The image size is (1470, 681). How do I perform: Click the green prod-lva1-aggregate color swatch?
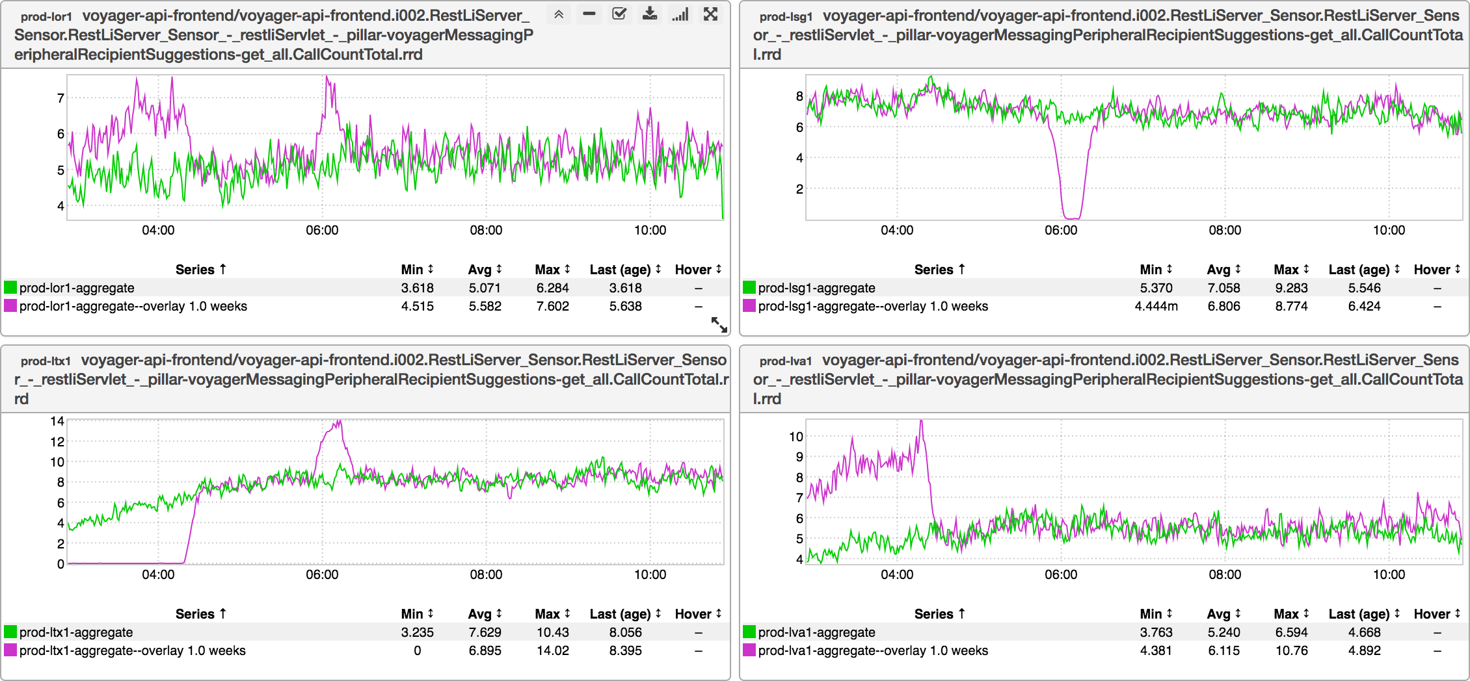pos(749,632)
